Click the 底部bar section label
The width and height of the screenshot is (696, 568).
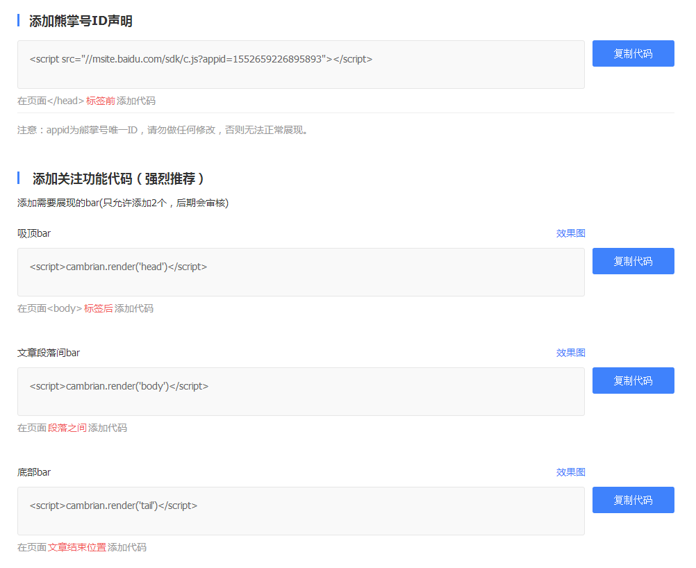pyautogui.click(x=34, y=472)
